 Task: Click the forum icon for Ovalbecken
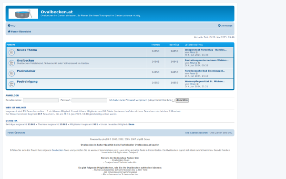point(11,63)
